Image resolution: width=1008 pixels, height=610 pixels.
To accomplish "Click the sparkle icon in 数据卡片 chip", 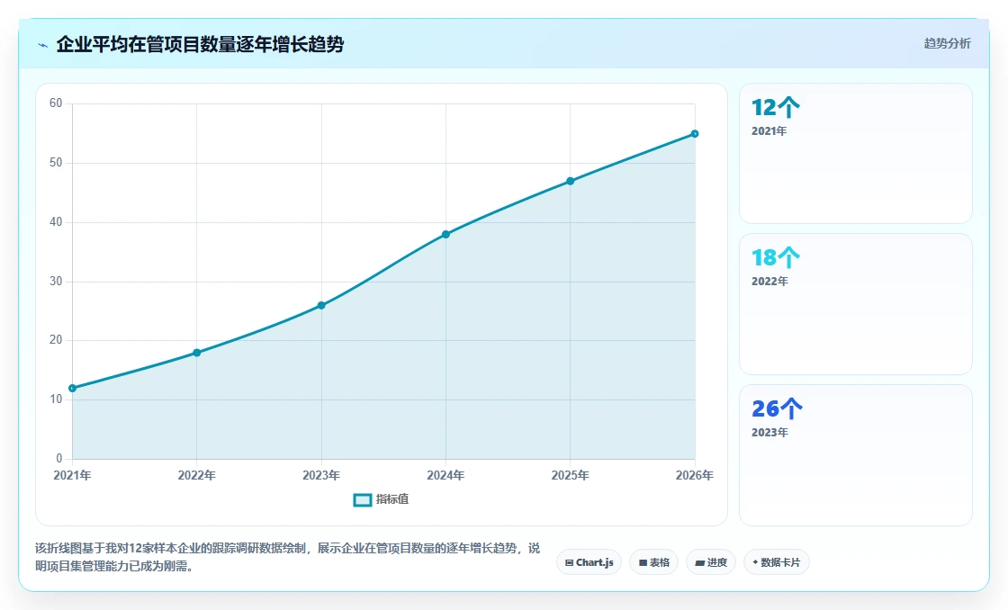I will [755, 562].
